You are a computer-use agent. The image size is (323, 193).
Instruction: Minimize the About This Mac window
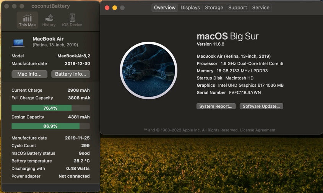tap(115, 8)
